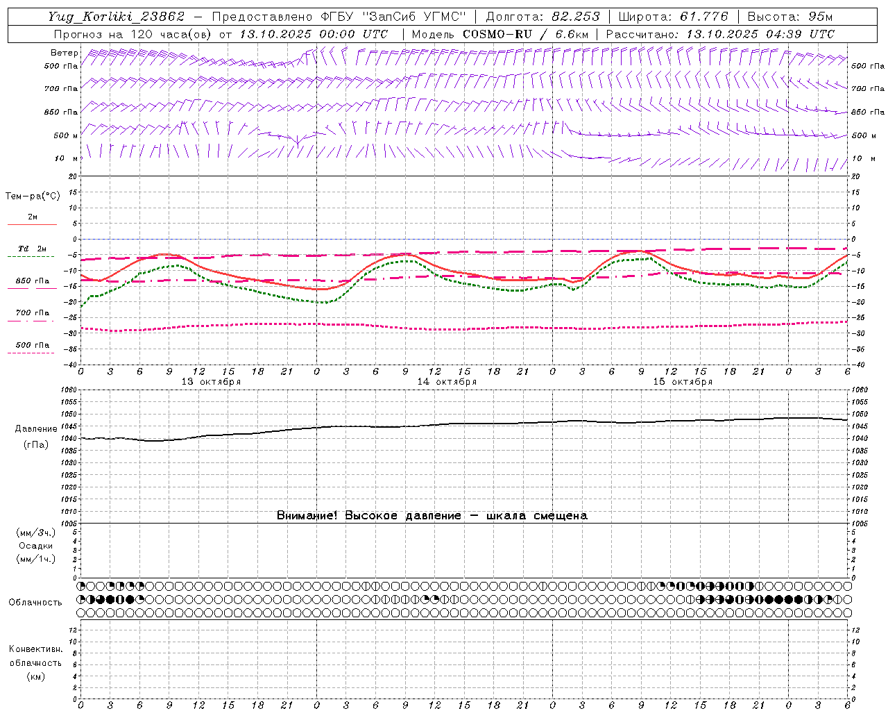888x711 pixels.
Task: Select the Высота: 95м header field
Action: 790,17
